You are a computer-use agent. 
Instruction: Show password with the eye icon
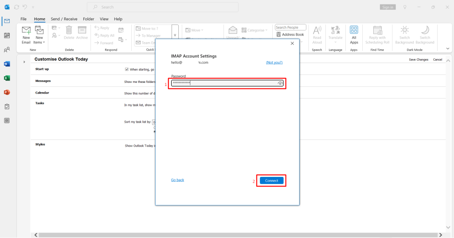coord(280,83)
